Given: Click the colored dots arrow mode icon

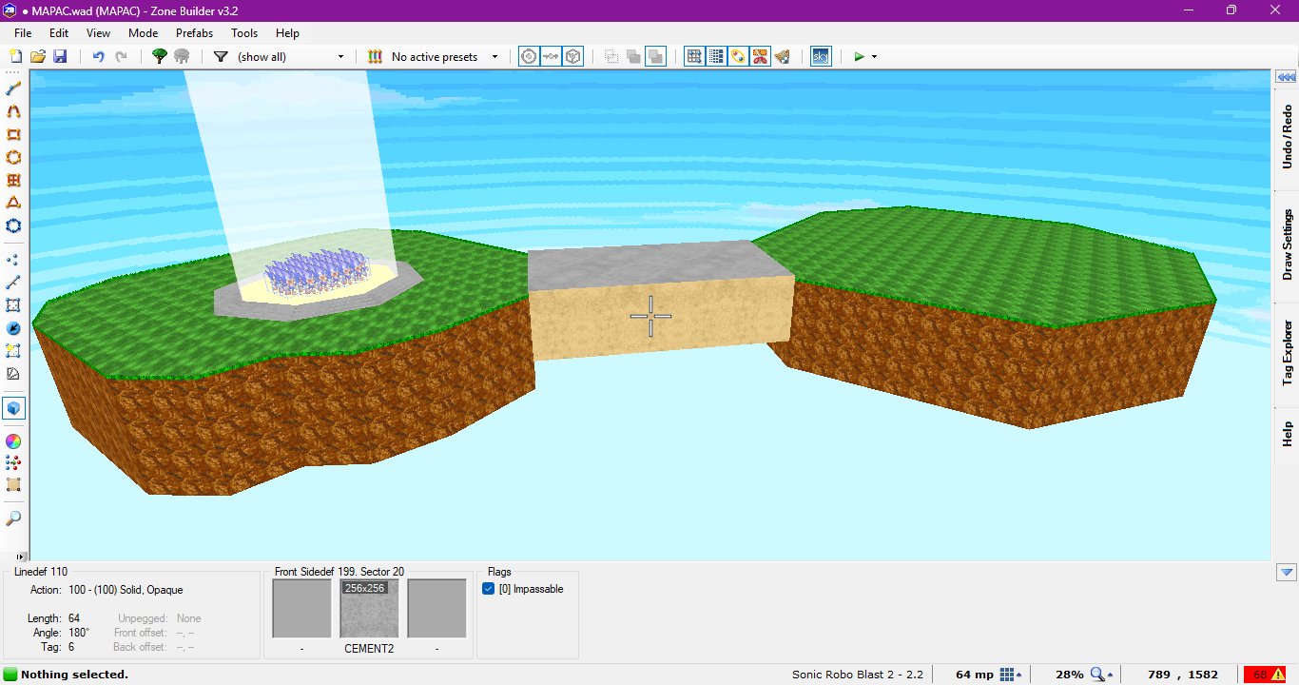Looking at the screenshot, I should pos(13,462).
